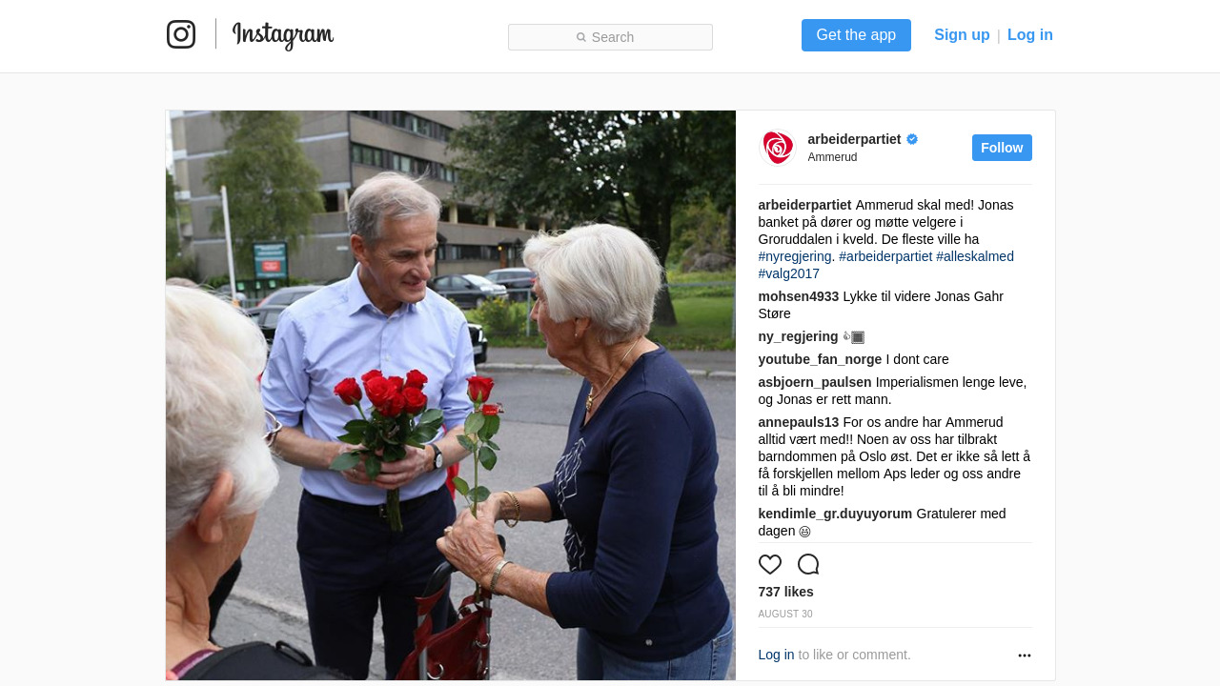The image size is (1220, 686).
Task: Click the Instagram camera logo icon
Action: click(x=181, y=34)
